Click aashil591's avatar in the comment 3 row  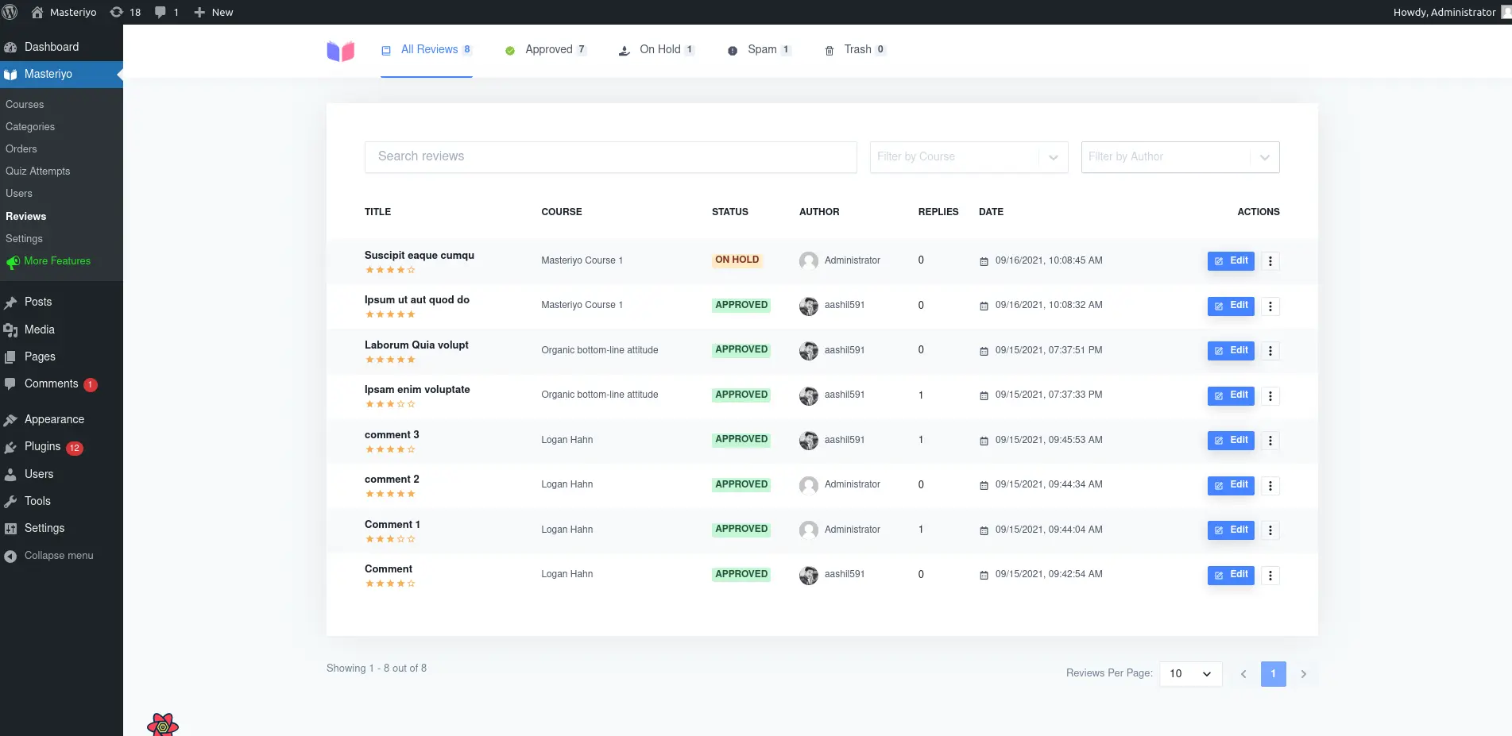809,441
